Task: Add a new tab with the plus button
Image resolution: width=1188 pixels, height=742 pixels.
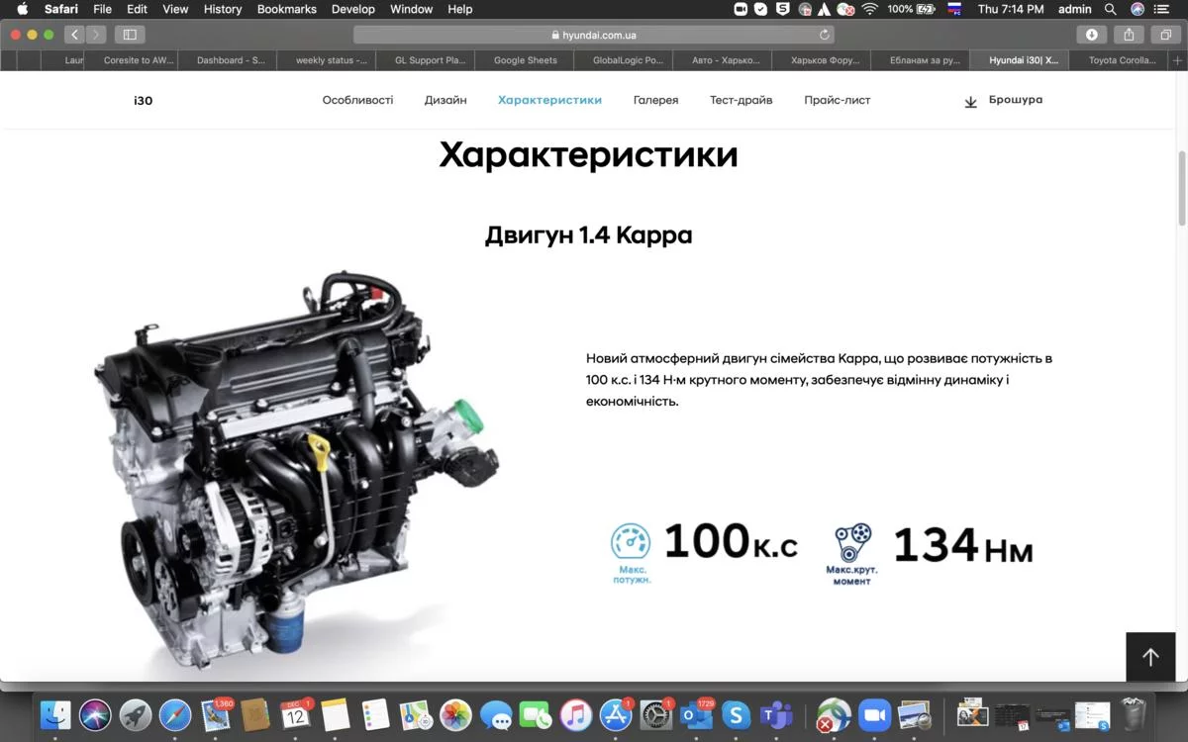Action: [1177, 60]
